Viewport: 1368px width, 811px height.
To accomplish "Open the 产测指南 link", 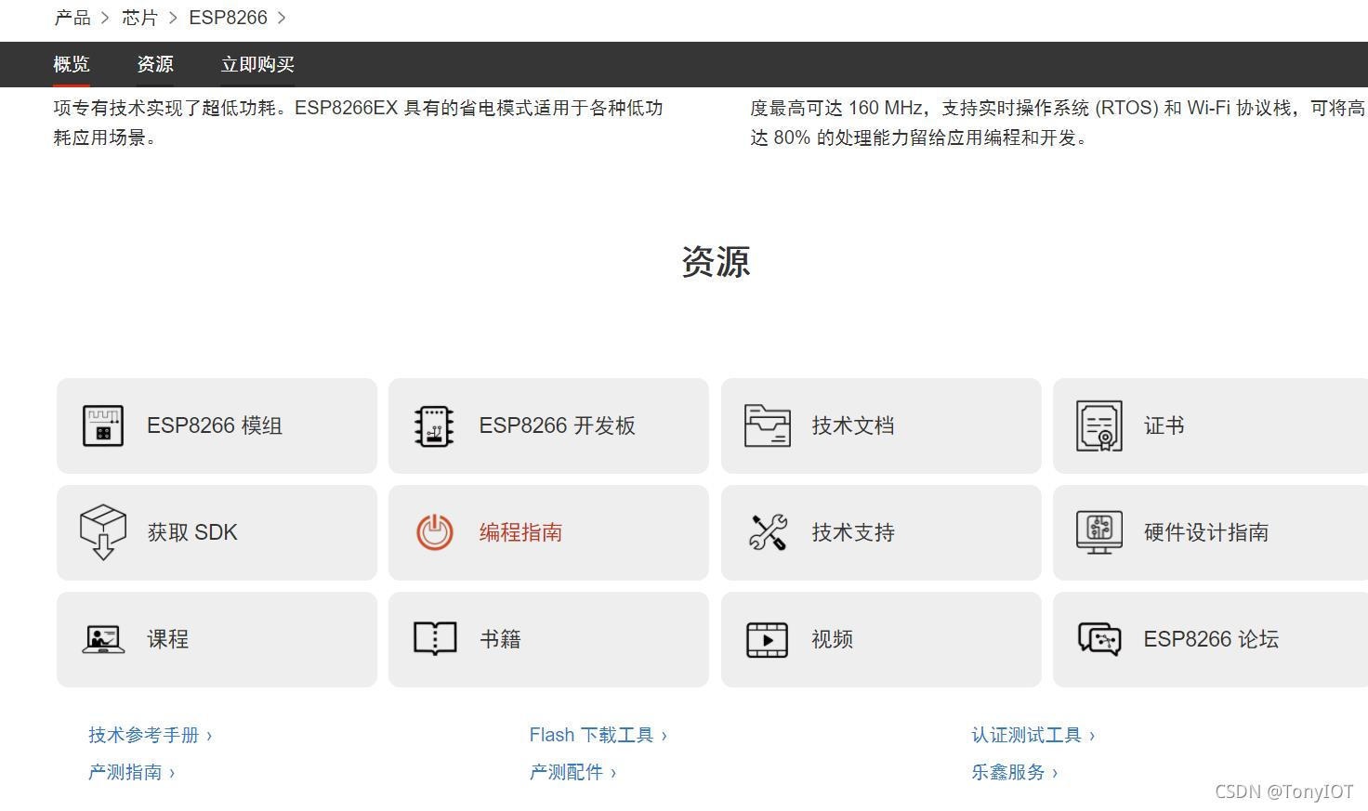I will pos(132,772).
